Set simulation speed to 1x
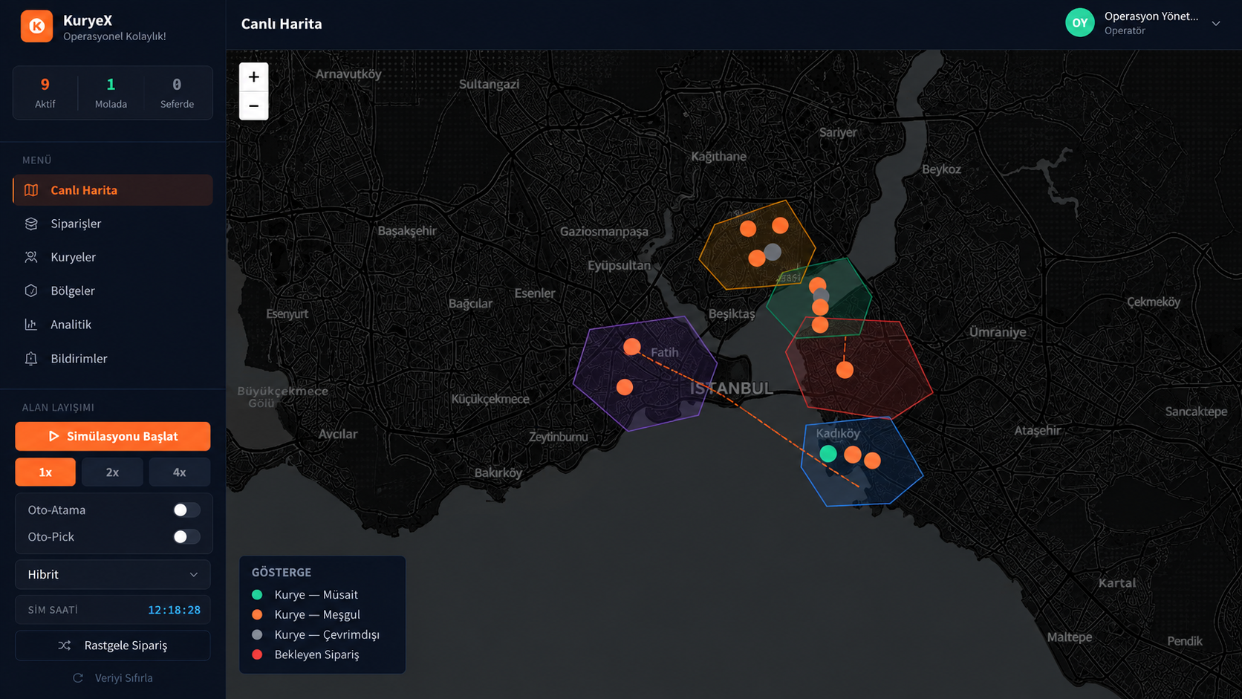Image resolution: width=1242 pixels, height=699 pixels. (45, 472)
